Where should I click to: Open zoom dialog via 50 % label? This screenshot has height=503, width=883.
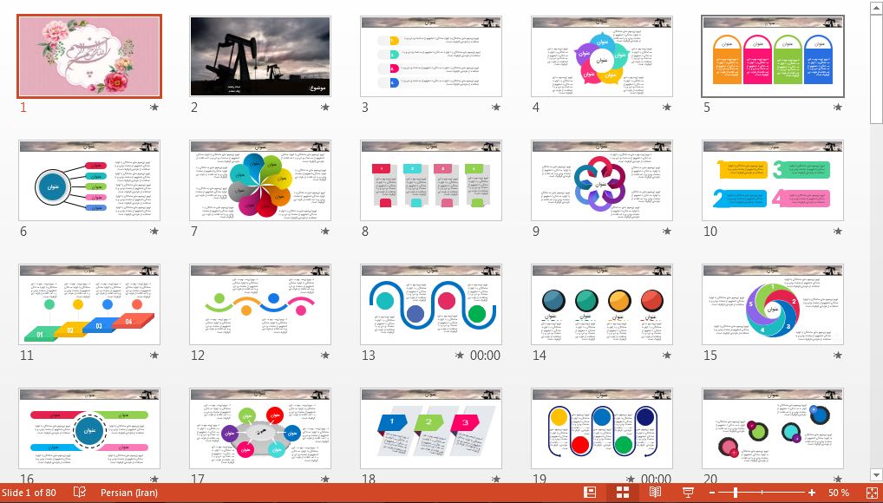(838, 493)
